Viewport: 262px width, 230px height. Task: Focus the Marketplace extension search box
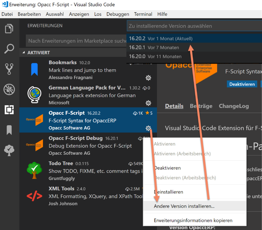[76, 41]
